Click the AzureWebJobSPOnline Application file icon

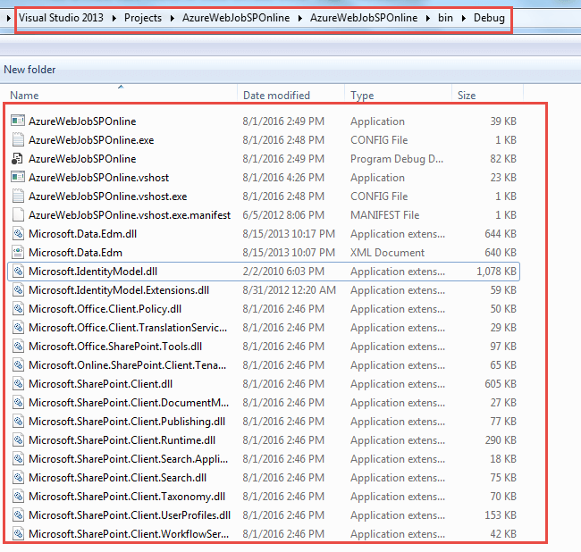(x=18, y=121)
